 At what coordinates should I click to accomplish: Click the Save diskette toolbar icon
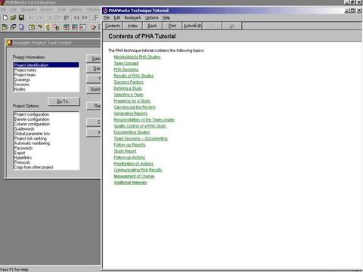point(21,17)
